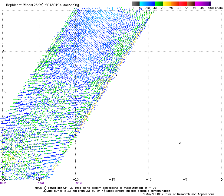Click the '-25' longitude axis label
Viewport: 224px width, 196px height.
[x=39, y=179]
